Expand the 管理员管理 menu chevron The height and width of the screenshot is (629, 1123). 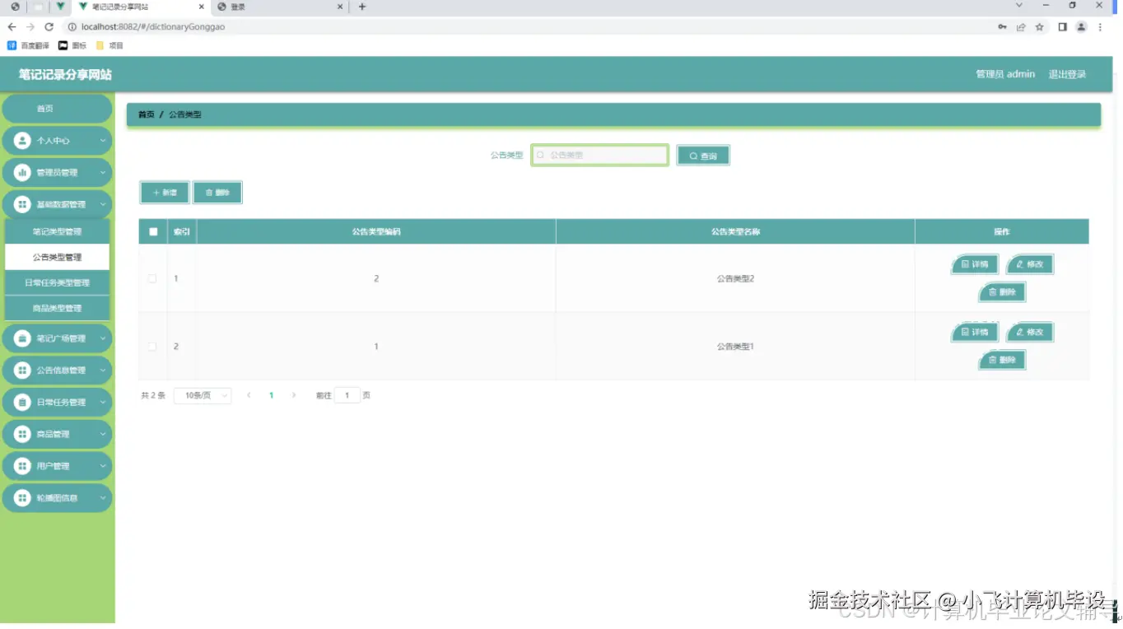pos(103,173)
